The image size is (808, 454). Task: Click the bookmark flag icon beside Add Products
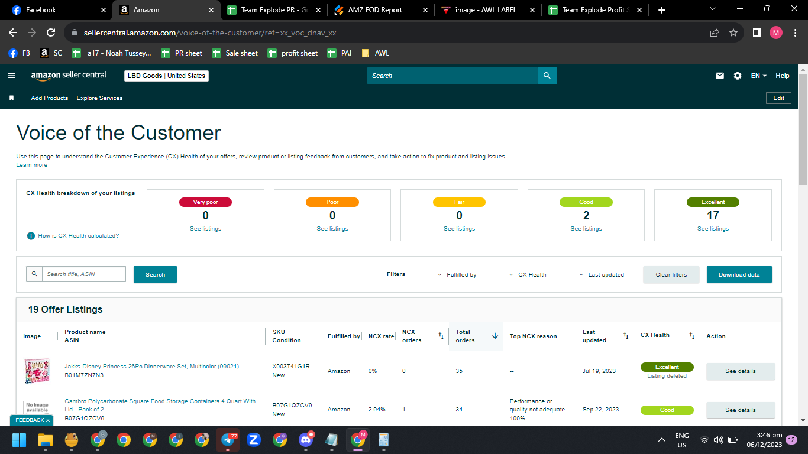click(11, 98)
